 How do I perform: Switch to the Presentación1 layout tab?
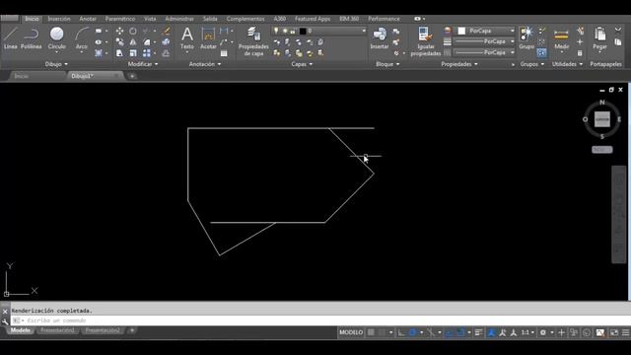(57, 330)
